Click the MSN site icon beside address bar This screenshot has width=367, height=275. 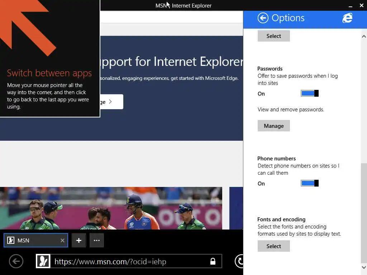43,261
